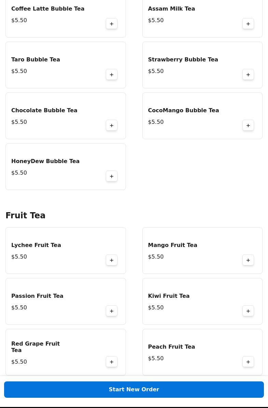268x408 pixels.
Task: Add Strawberry Bubble Tea to the order
Action: tap(248, 75)
